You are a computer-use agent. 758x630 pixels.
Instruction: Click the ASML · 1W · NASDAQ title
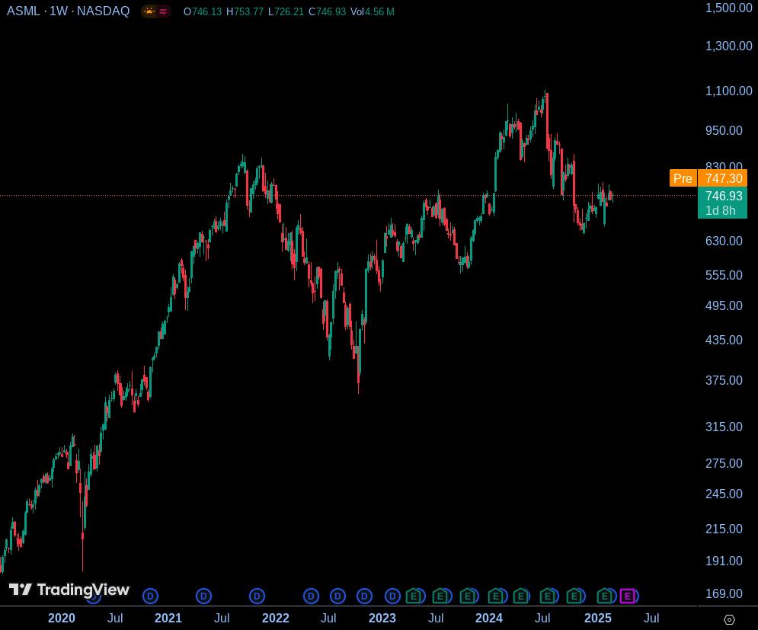pyautogui.click(x=68, y=11)
